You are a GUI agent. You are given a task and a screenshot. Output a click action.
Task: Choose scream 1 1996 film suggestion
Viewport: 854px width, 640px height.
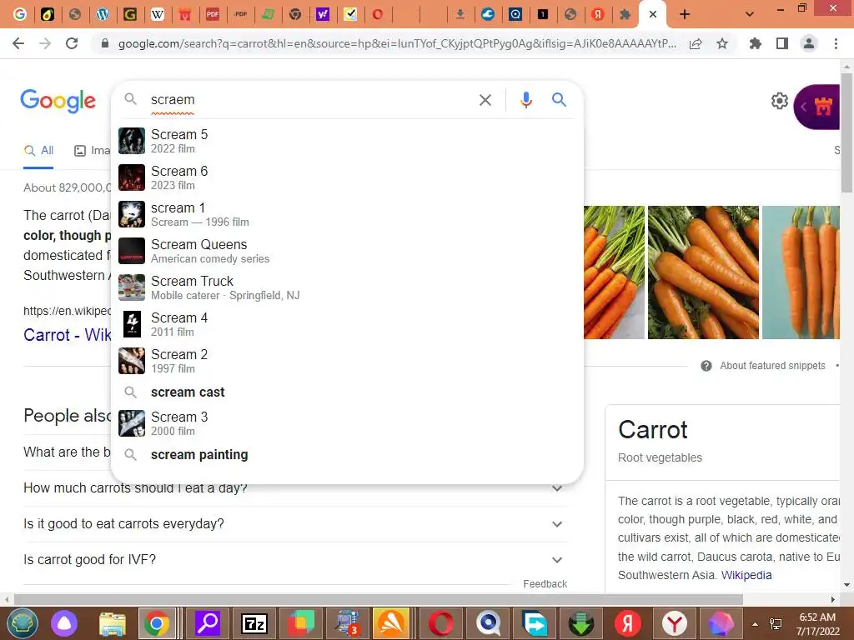tap(347, 214)
